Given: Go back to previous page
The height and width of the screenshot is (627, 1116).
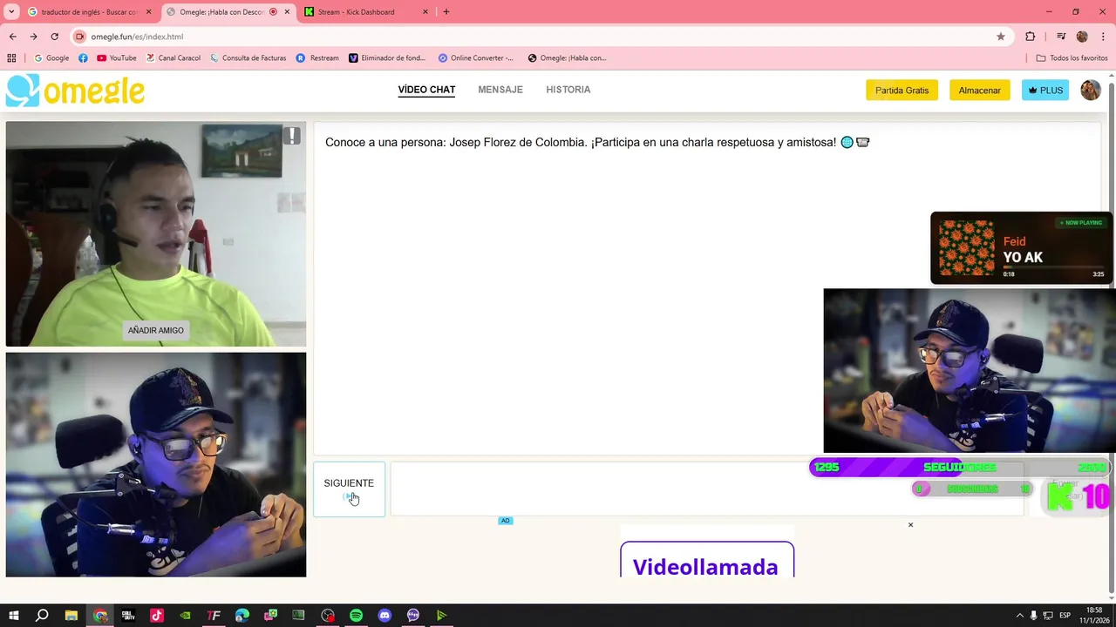Looking at the screenshot, I should (12, 37).
